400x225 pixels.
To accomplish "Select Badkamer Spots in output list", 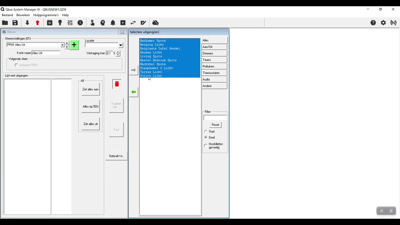I will pos(170,41).
